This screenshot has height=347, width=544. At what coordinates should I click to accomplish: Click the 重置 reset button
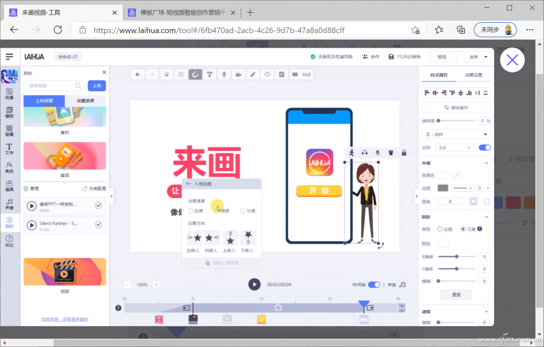(456, 295)
